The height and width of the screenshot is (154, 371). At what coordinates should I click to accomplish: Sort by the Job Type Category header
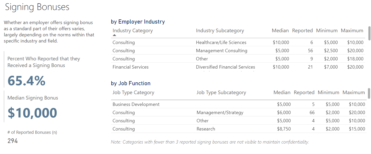coord(133,93)
